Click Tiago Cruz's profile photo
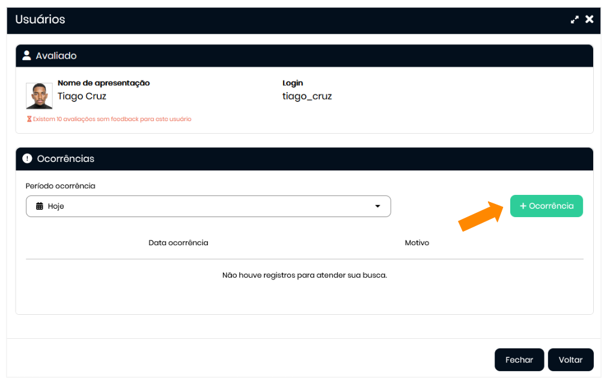 point(39,96)
